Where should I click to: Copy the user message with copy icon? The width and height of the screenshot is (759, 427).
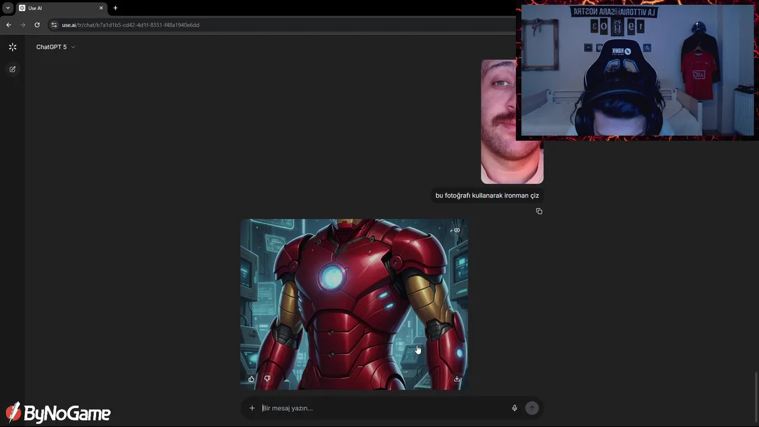[539, 211]
